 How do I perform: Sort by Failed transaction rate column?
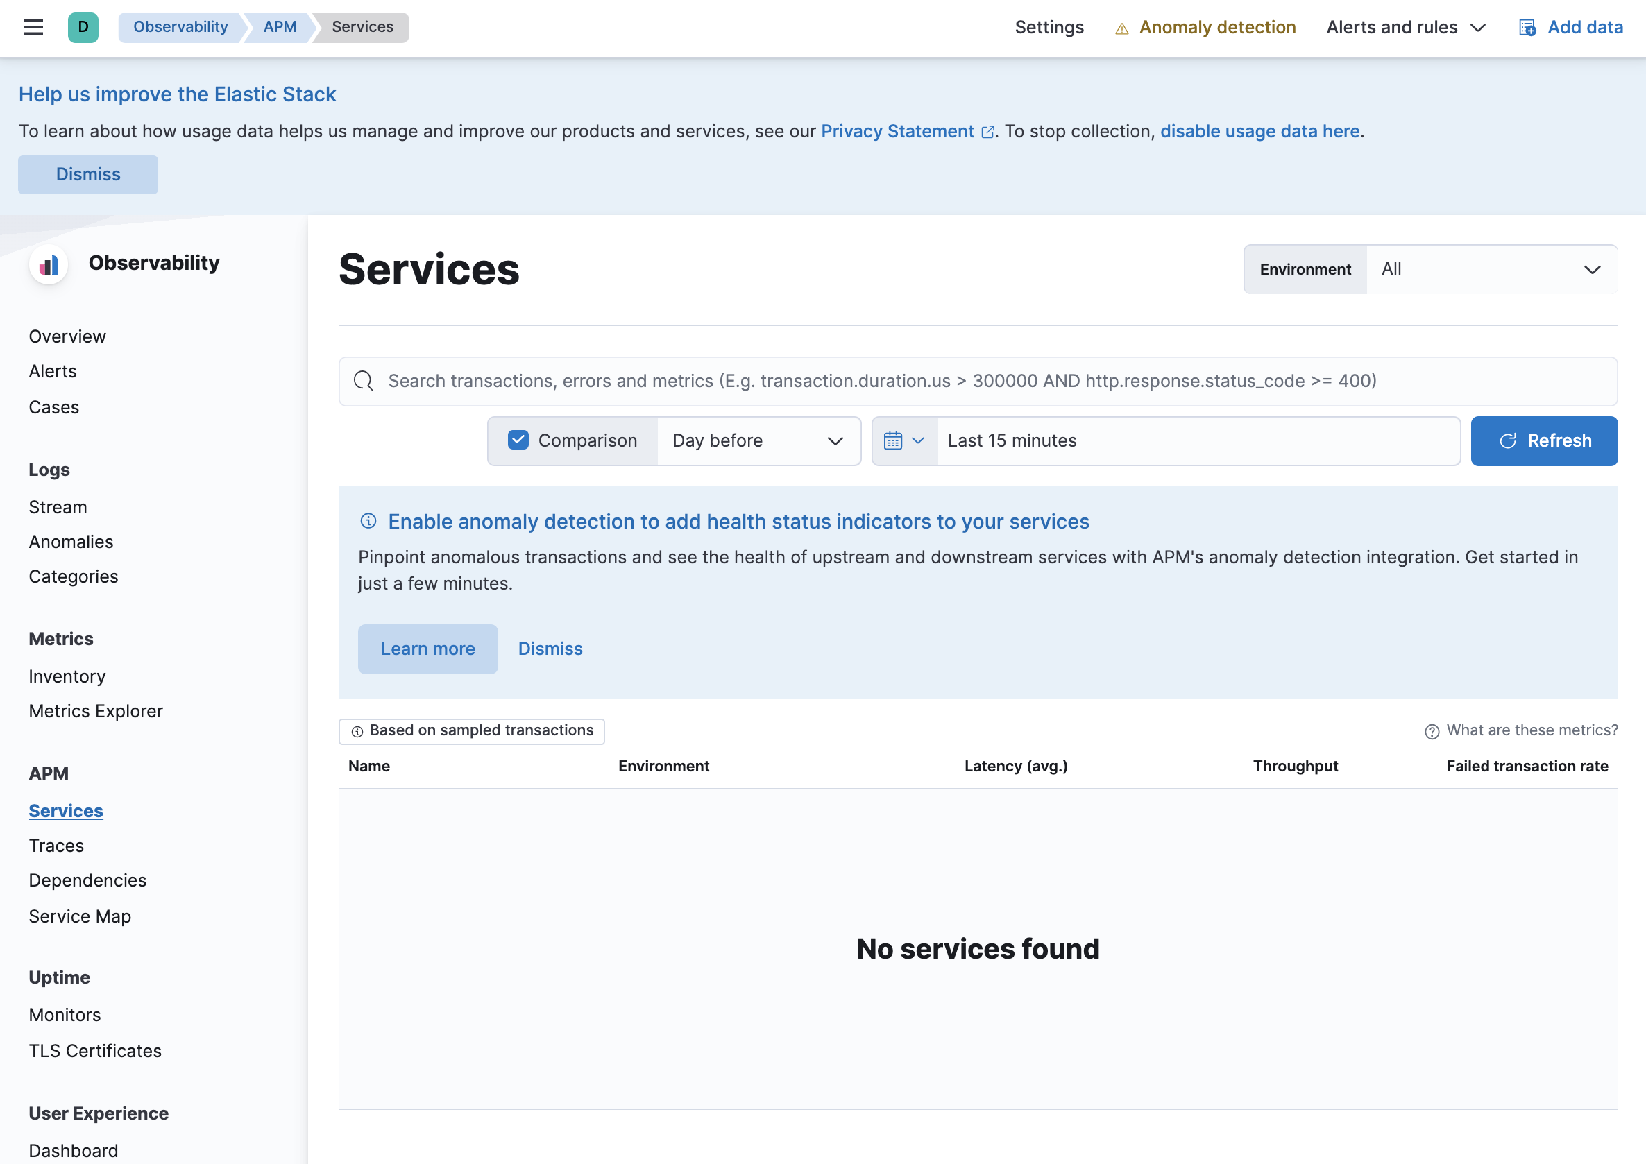point(1527,767)
